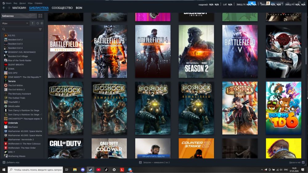The image size is (308, 173).
Task: Open the Battlefield 3 Premium Edition cover
Action: pyautogui.click(x=109, y=51)
